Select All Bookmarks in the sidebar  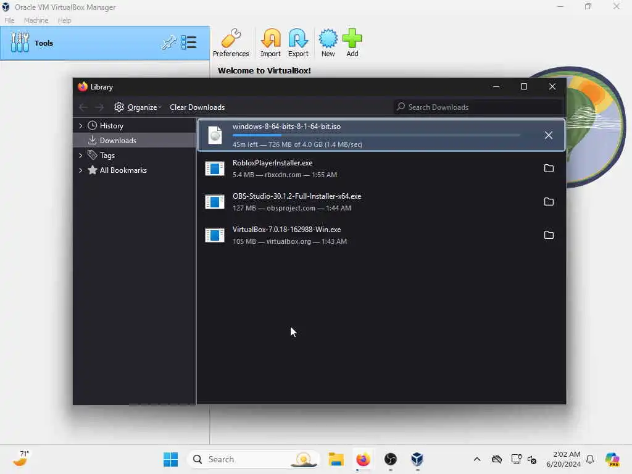[123, 170]
